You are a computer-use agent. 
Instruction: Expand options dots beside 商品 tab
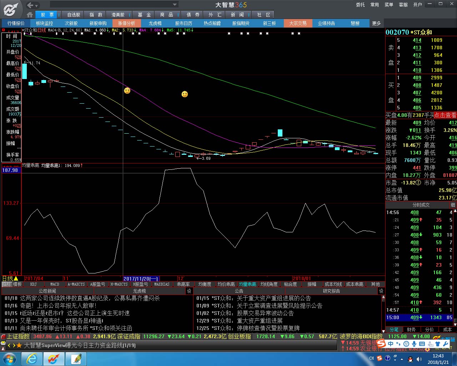178,15
